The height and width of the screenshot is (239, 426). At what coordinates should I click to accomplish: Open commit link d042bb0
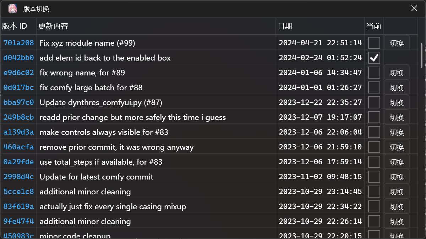click(18, 58)
